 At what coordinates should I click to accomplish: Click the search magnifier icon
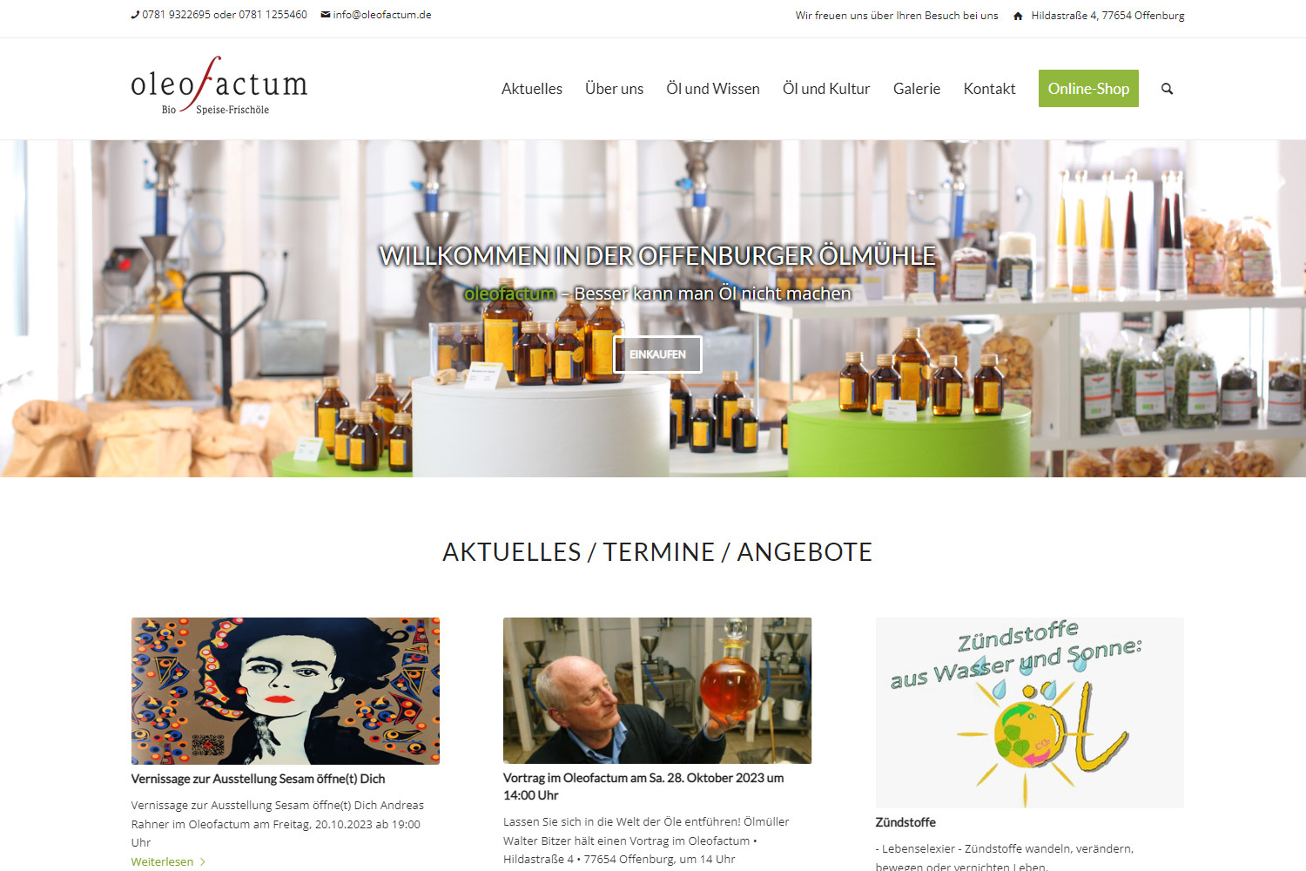click(1167, 89)
